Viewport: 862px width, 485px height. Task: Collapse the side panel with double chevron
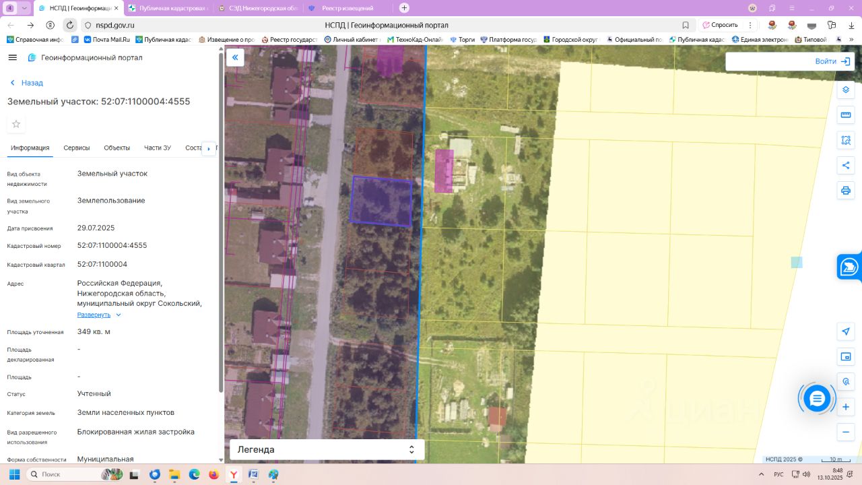click(x=235, y=58)
